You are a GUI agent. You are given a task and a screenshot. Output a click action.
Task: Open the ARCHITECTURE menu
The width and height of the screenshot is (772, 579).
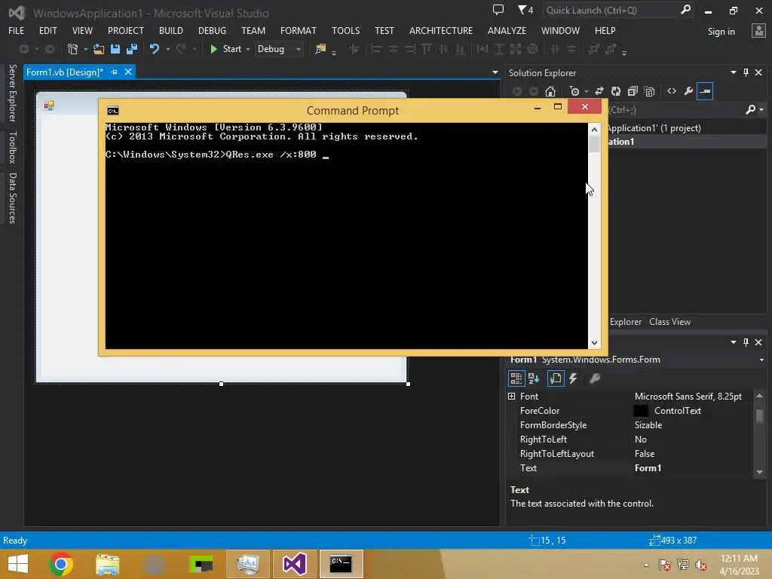coord(440,30)
